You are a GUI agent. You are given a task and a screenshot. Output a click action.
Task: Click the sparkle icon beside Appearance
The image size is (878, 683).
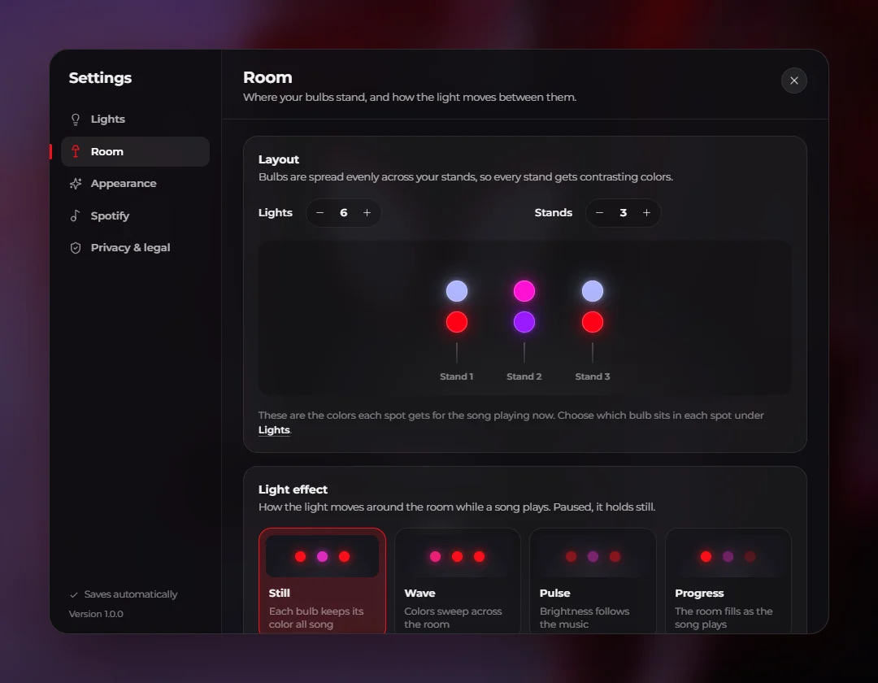76,184
